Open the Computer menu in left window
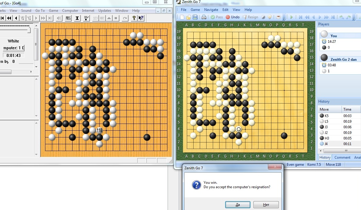 click(x=70, y=11)
